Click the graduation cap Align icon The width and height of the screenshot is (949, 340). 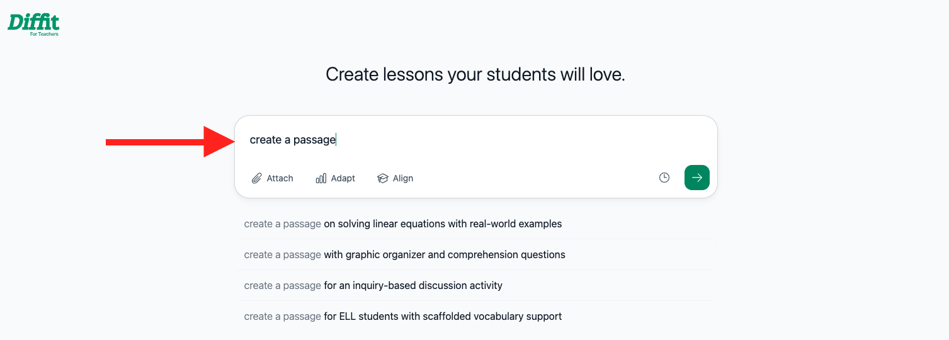[x=382, y=178]
